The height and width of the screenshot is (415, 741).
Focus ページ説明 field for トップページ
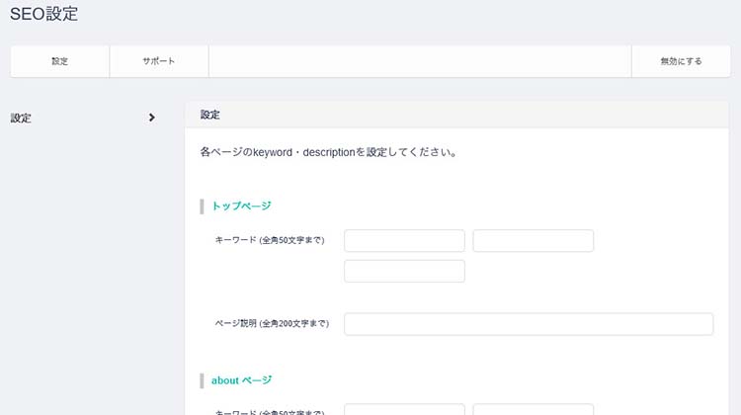529,324
